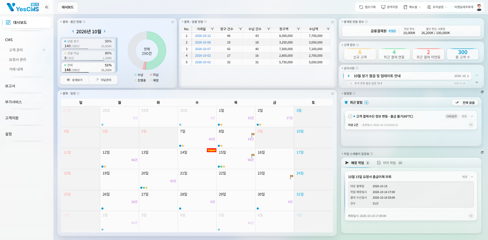Open filter for 거래일 column
The height and width of the screenshot is (240, 488).
pyautogui.click(x=212, y=29)
